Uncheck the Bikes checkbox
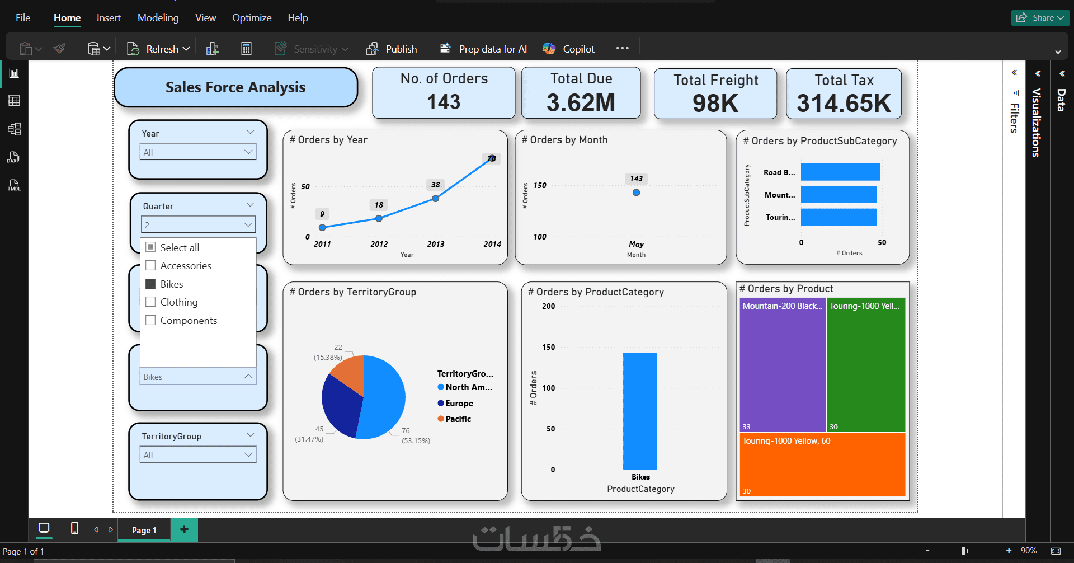The image size is (1074, 563). (150, 284)
